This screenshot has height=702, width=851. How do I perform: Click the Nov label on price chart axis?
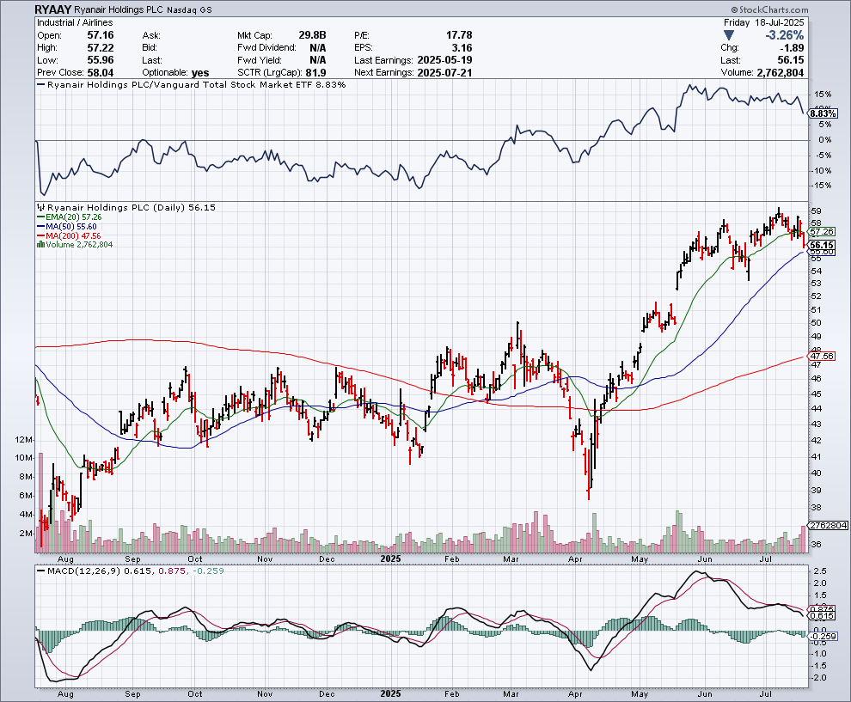(265, 559)
